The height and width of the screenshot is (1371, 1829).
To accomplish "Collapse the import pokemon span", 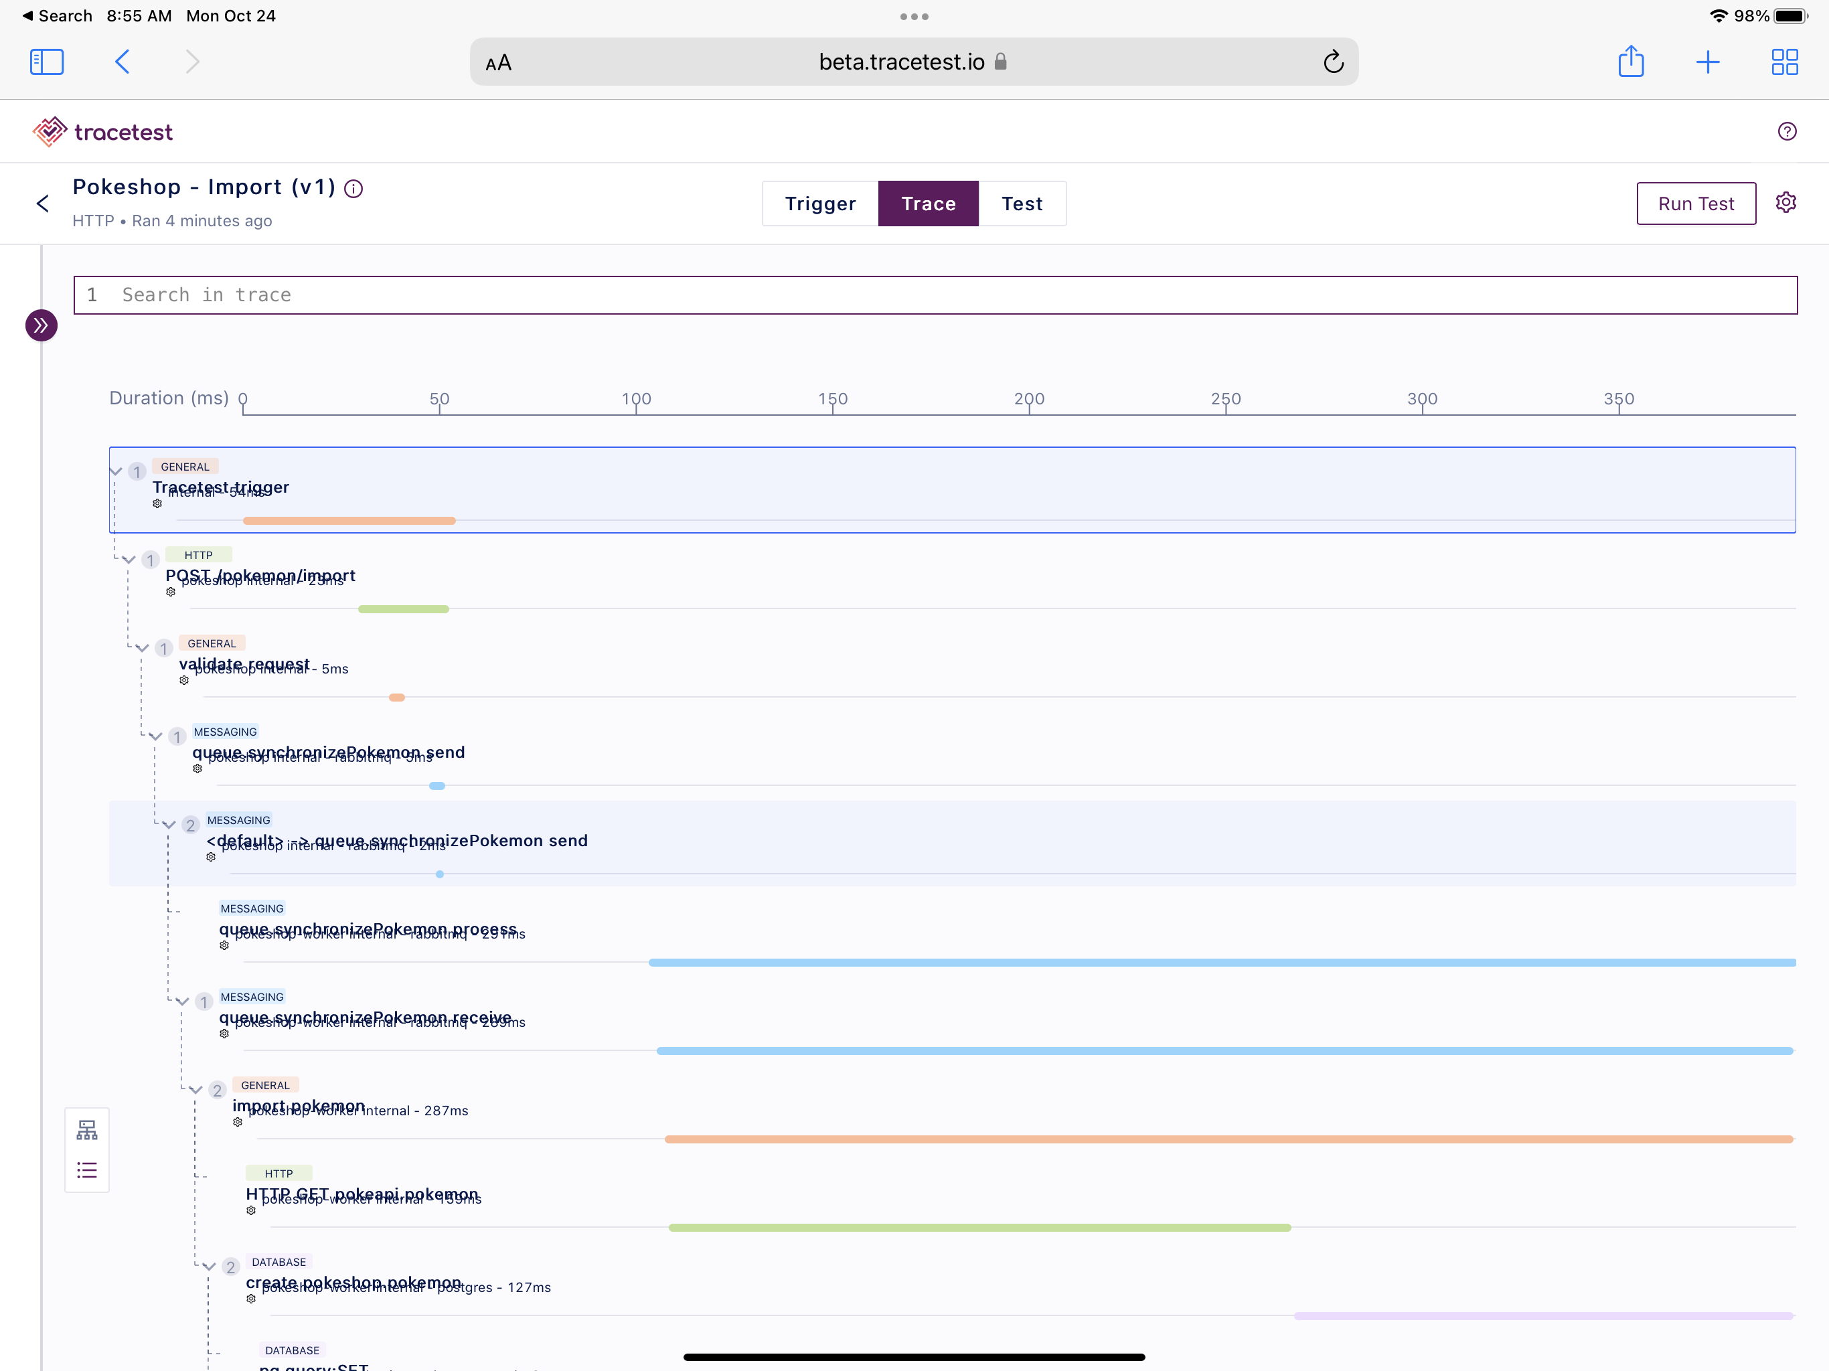I will tap(196, 1088).
